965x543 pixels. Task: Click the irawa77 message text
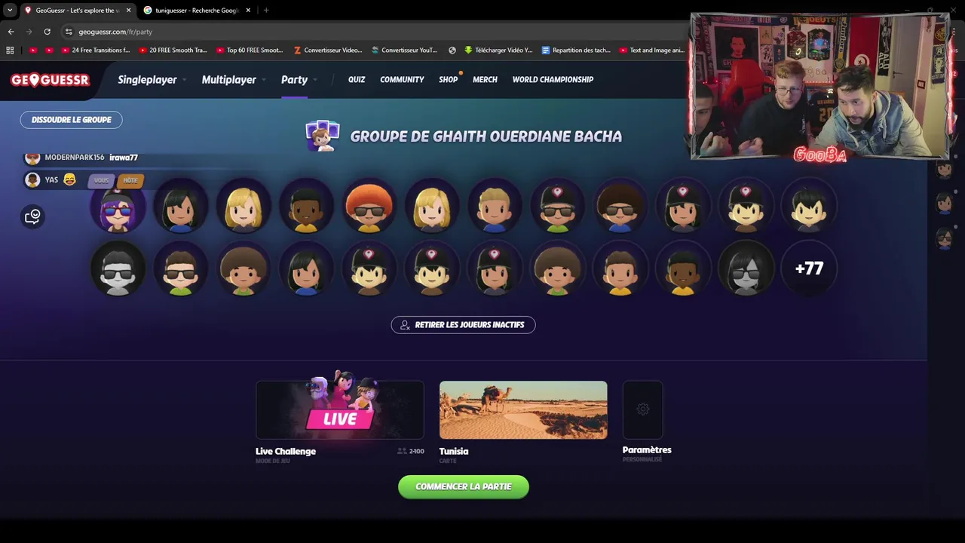[124, 158]
